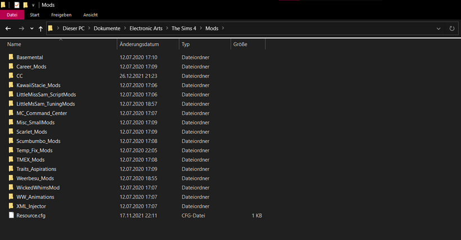Screen dimensions: 461x240
Task: Open the Start ribbon tab
Action: click(34, 15)
